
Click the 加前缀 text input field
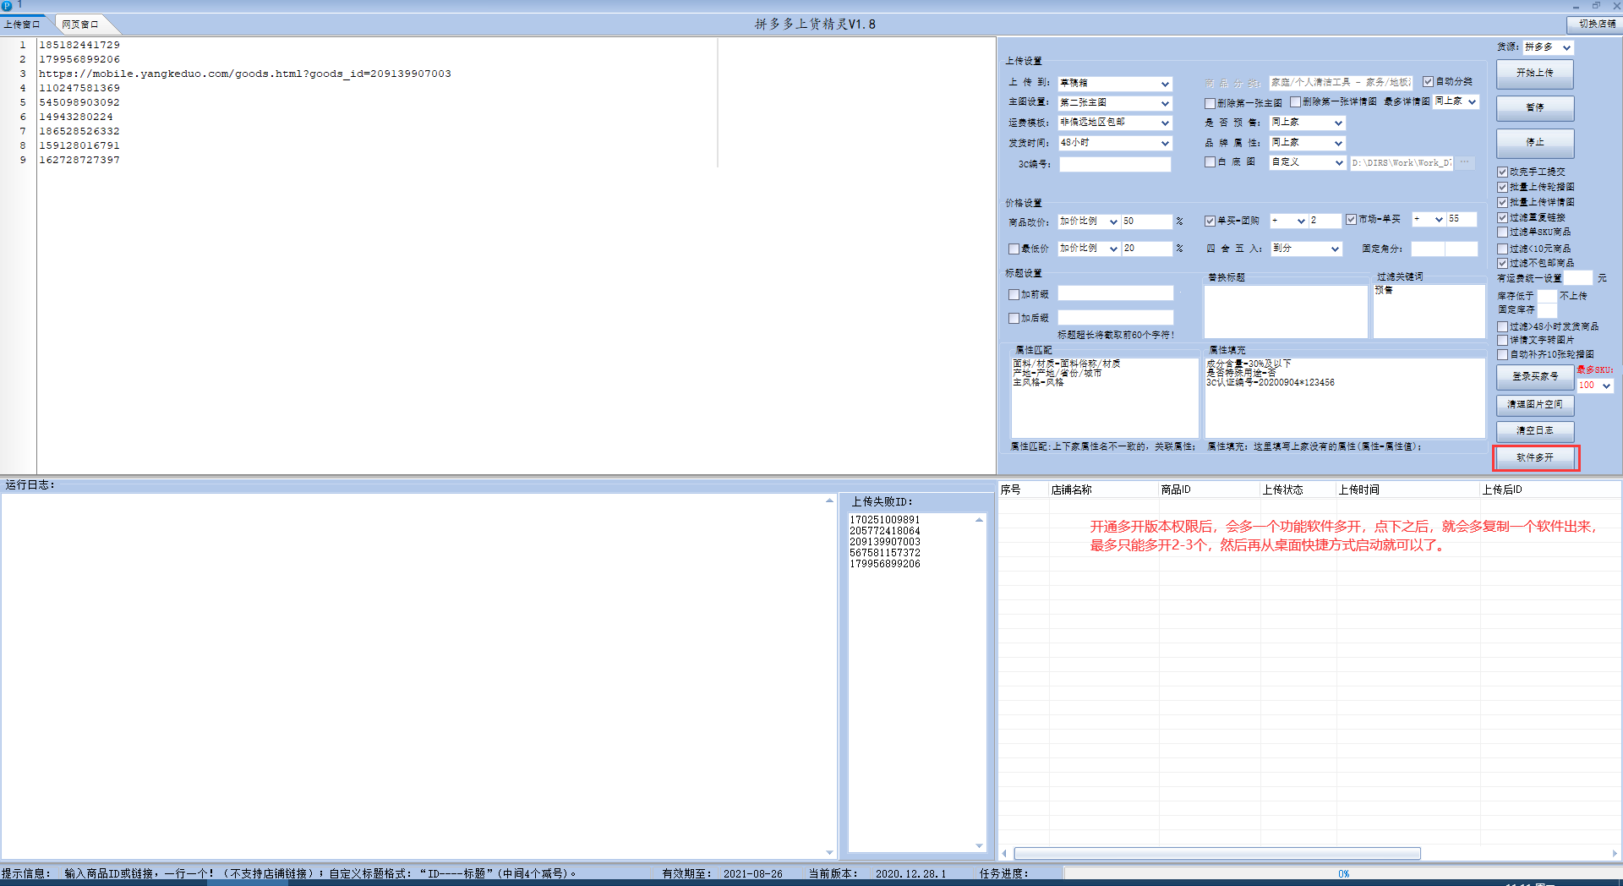point(1116,293)
